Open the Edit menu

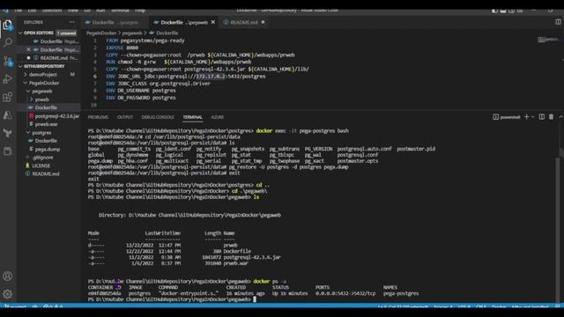coord(32,11)
